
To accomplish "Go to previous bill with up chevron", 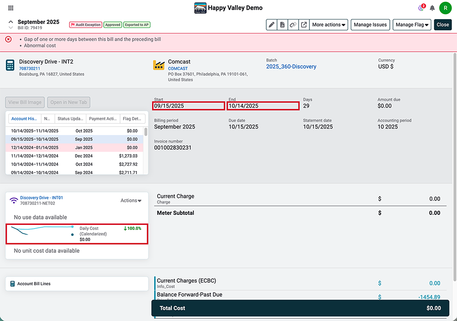I will click(11, 22).
